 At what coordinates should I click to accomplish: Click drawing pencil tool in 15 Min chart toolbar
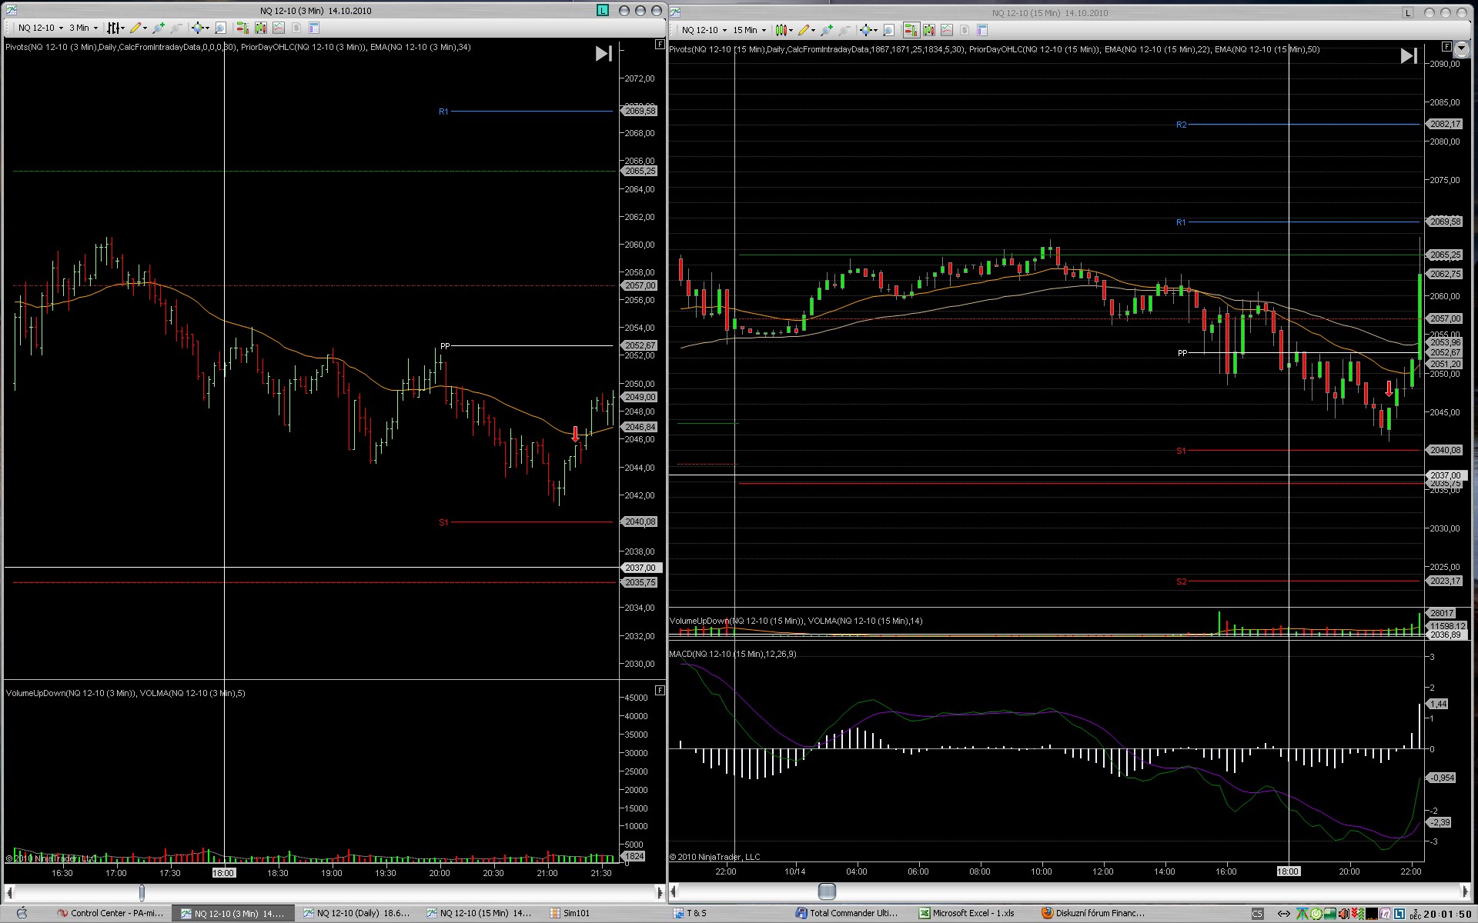point(804,30)
